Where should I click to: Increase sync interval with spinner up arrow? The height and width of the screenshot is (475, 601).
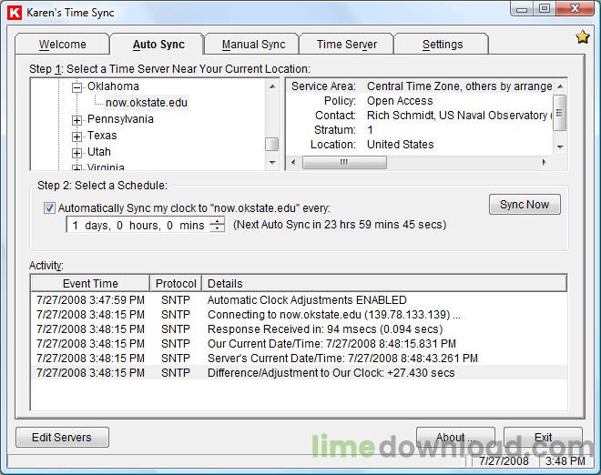pyautogui.click(x=218, y=220)
